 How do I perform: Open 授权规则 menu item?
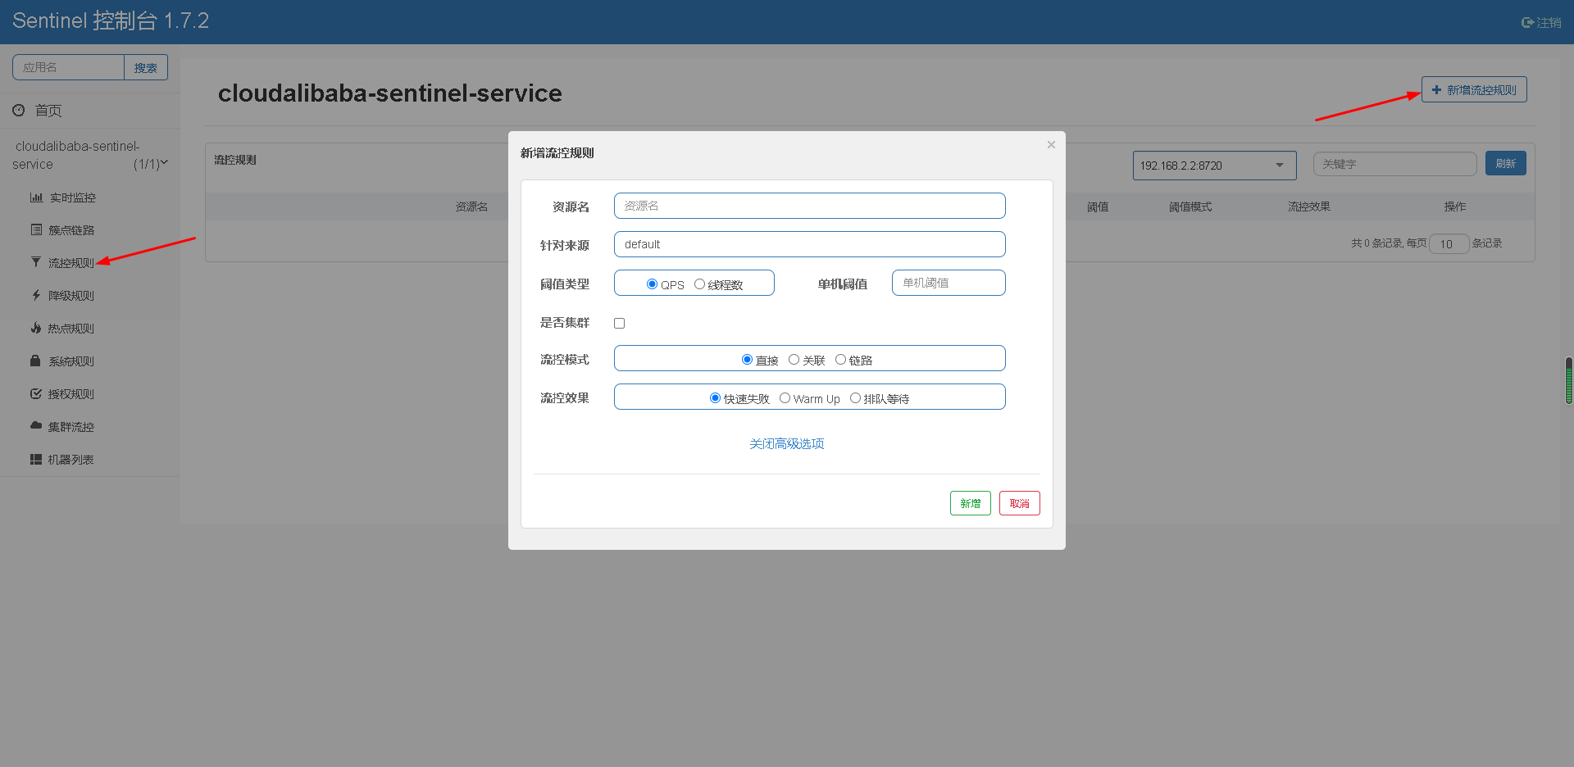pos(71,394)
